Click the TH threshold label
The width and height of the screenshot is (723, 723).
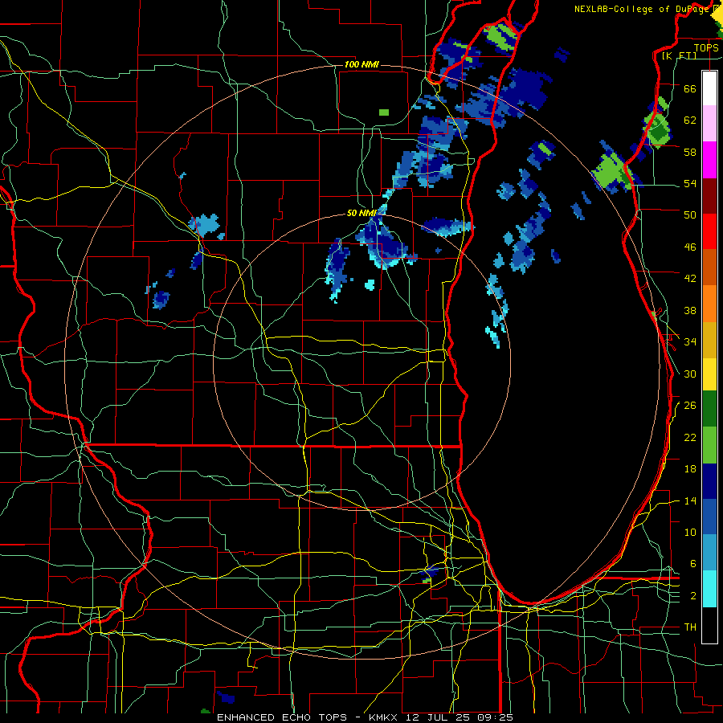(x=690, y=627)
